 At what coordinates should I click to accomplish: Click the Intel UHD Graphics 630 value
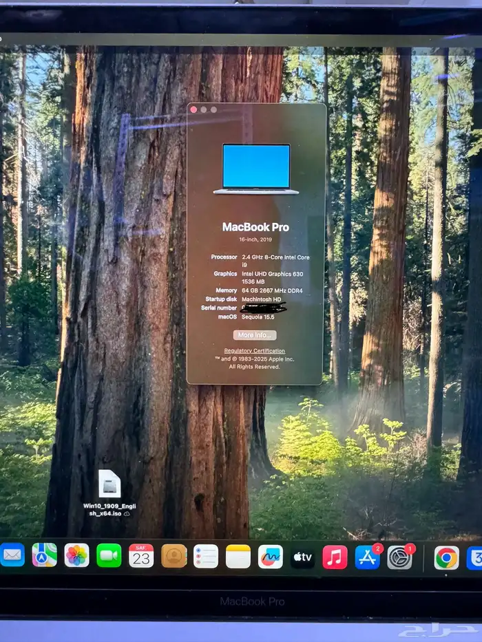[273, 277]
